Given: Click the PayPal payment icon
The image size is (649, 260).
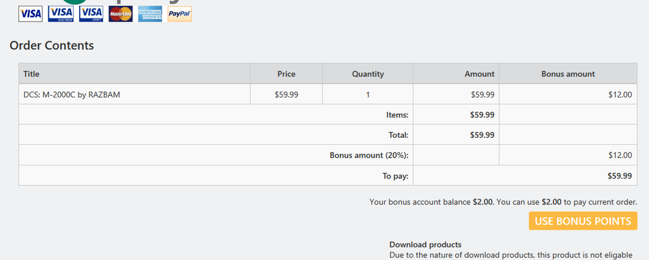Looking at the screenshot, I should tap(180, 14).
